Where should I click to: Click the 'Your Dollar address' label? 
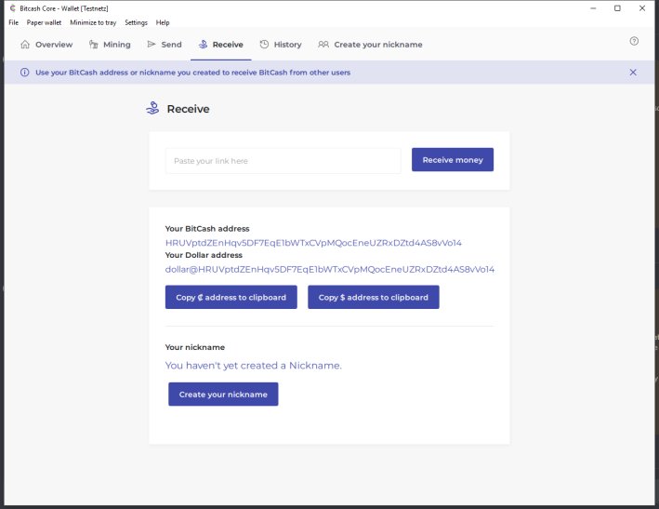click(x=204, y=255)
